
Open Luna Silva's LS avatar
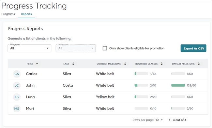pos(17,97)
